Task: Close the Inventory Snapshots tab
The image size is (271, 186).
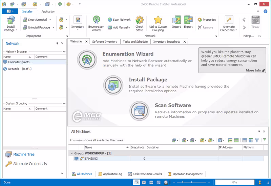Action: (185, 42)
